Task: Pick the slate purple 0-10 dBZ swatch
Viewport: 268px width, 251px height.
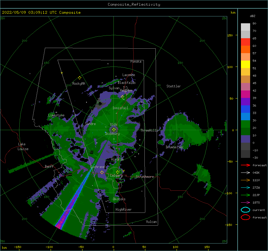Action: coord(245,139)
